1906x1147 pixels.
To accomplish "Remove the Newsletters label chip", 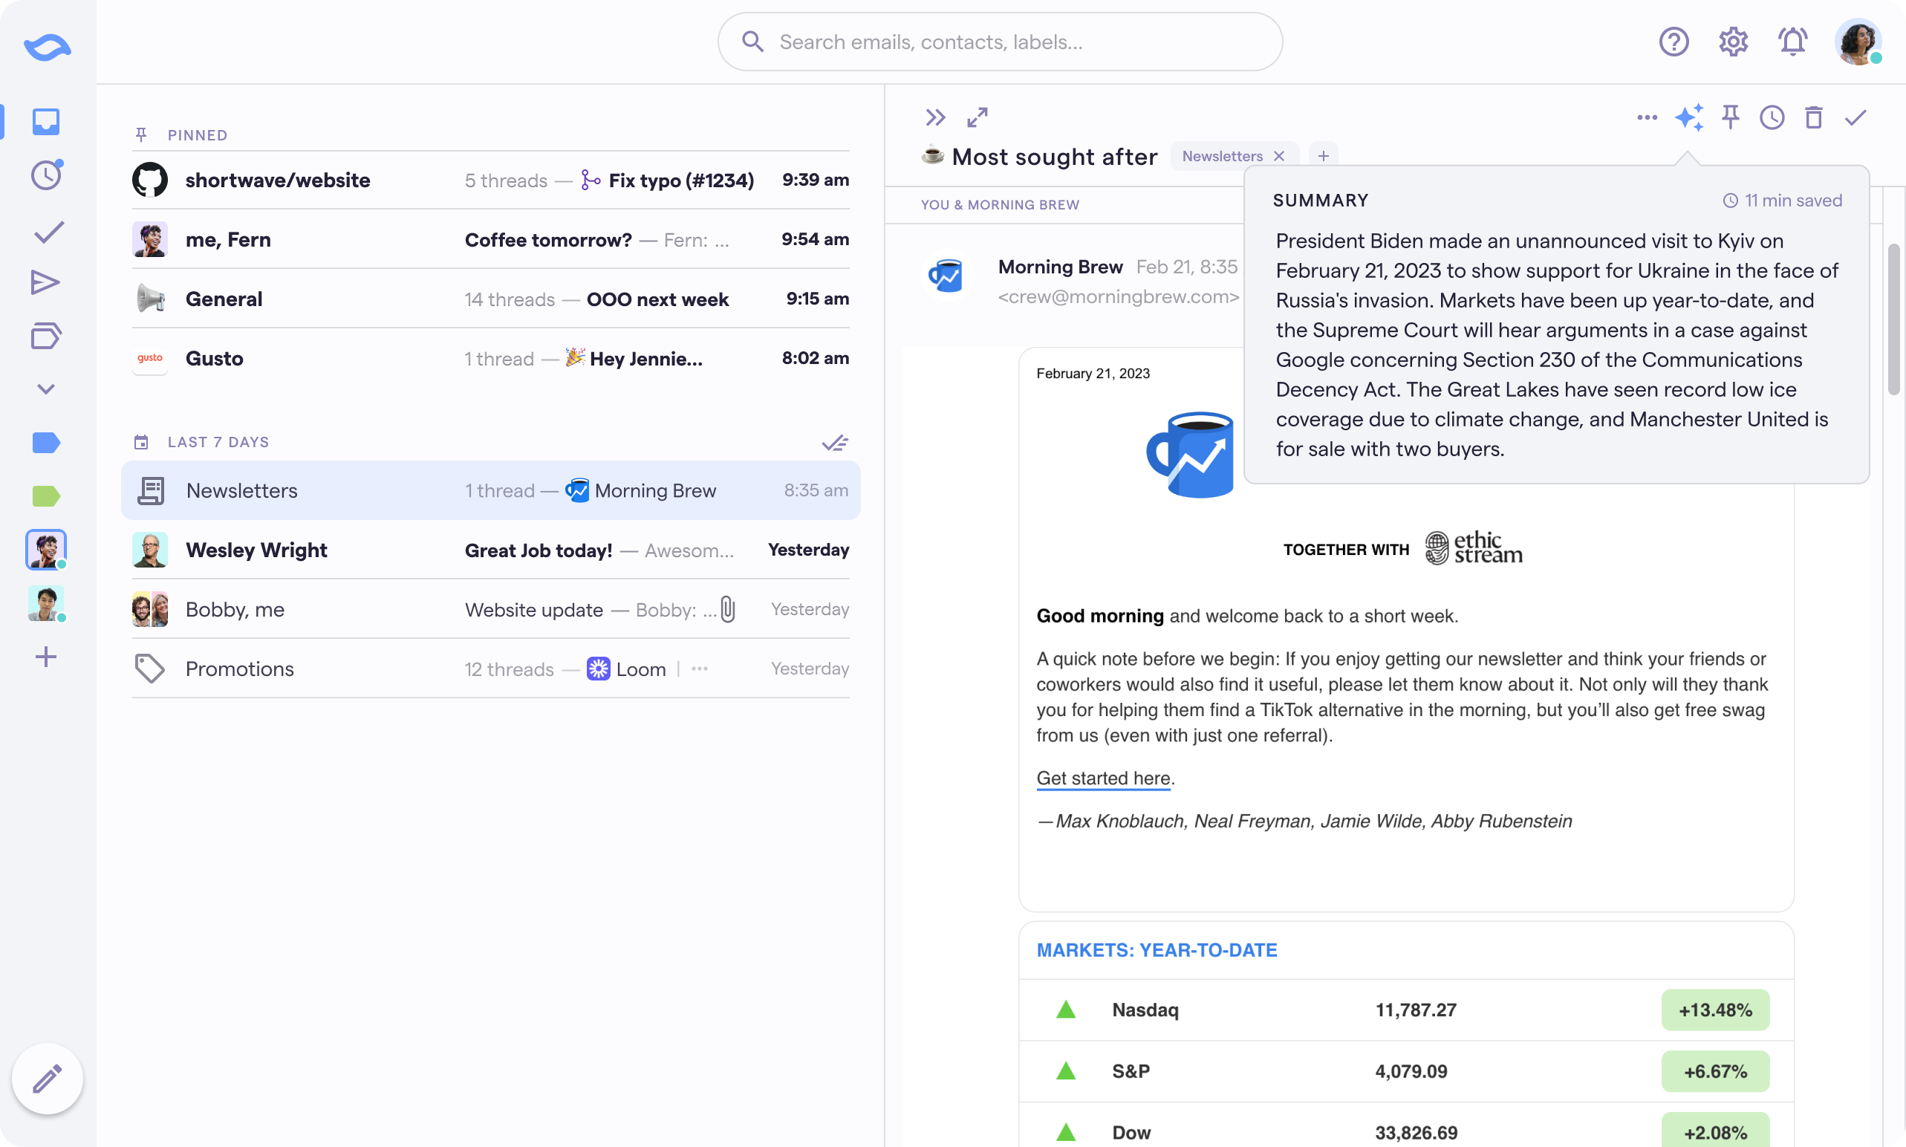I will [x=1279, y=156].
